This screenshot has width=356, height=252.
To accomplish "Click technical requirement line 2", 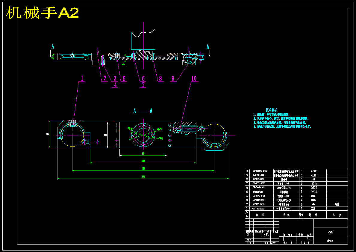I will click(281, 119).
